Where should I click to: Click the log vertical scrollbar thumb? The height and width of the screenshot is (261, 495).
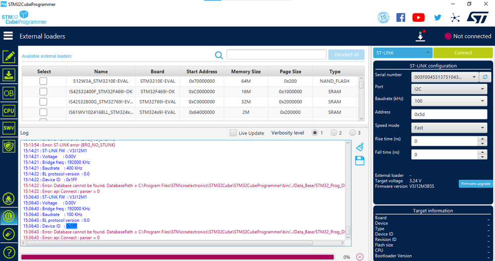348,230
